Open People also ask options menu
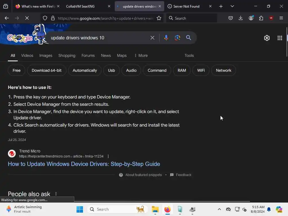The image size is (288, 216). pyautogui.click(x=56, y=194)
